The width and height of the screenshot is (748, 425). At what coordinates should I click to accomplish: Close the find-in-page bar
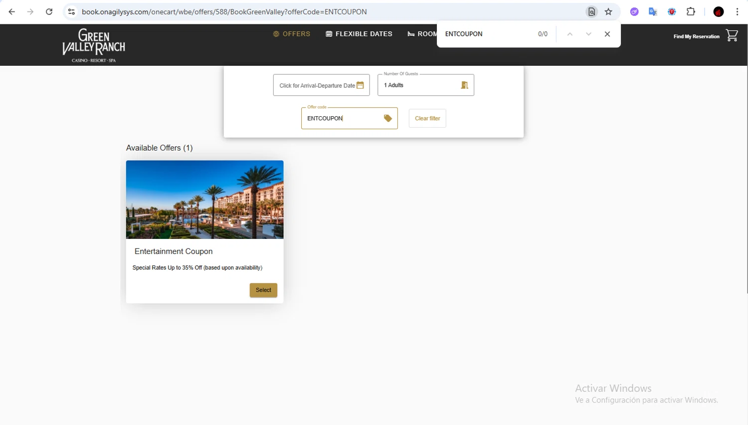click(607, 34)
